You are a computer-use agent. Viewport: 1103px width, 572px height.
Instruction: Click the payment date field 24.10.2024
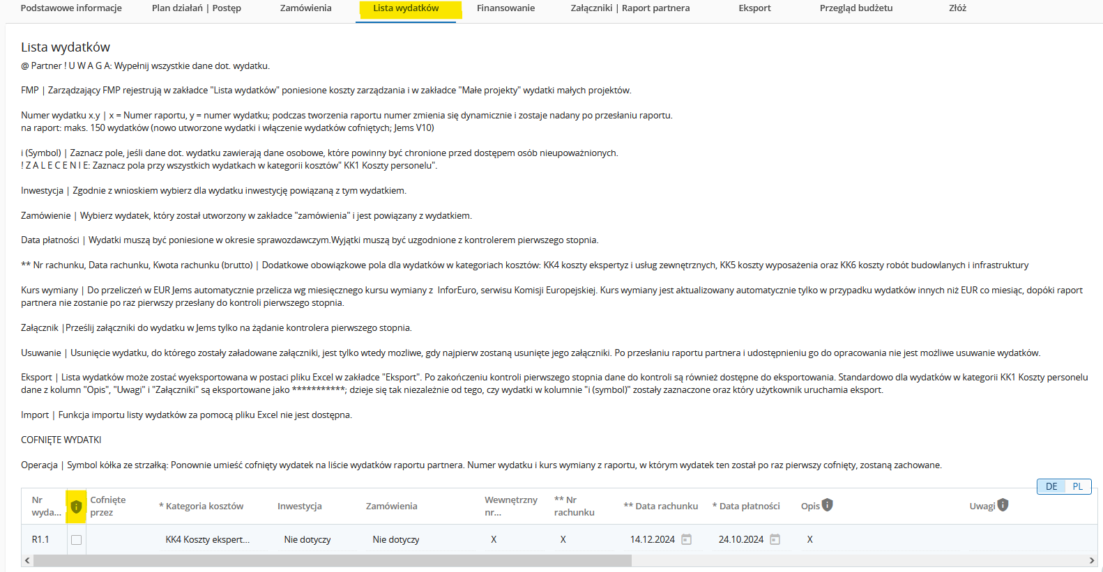click(x=741, y=539)
